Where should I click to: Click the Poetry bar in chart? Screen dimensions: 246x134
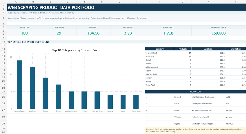58,97
